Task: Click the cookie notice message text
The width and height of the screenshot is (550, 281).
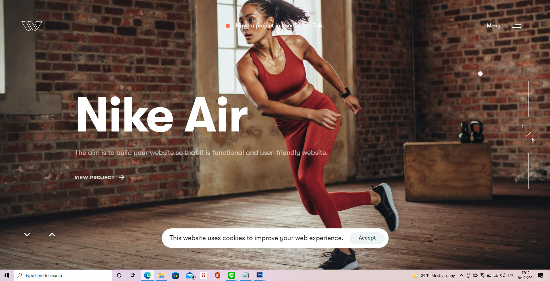Action: (x=256, y=238)
